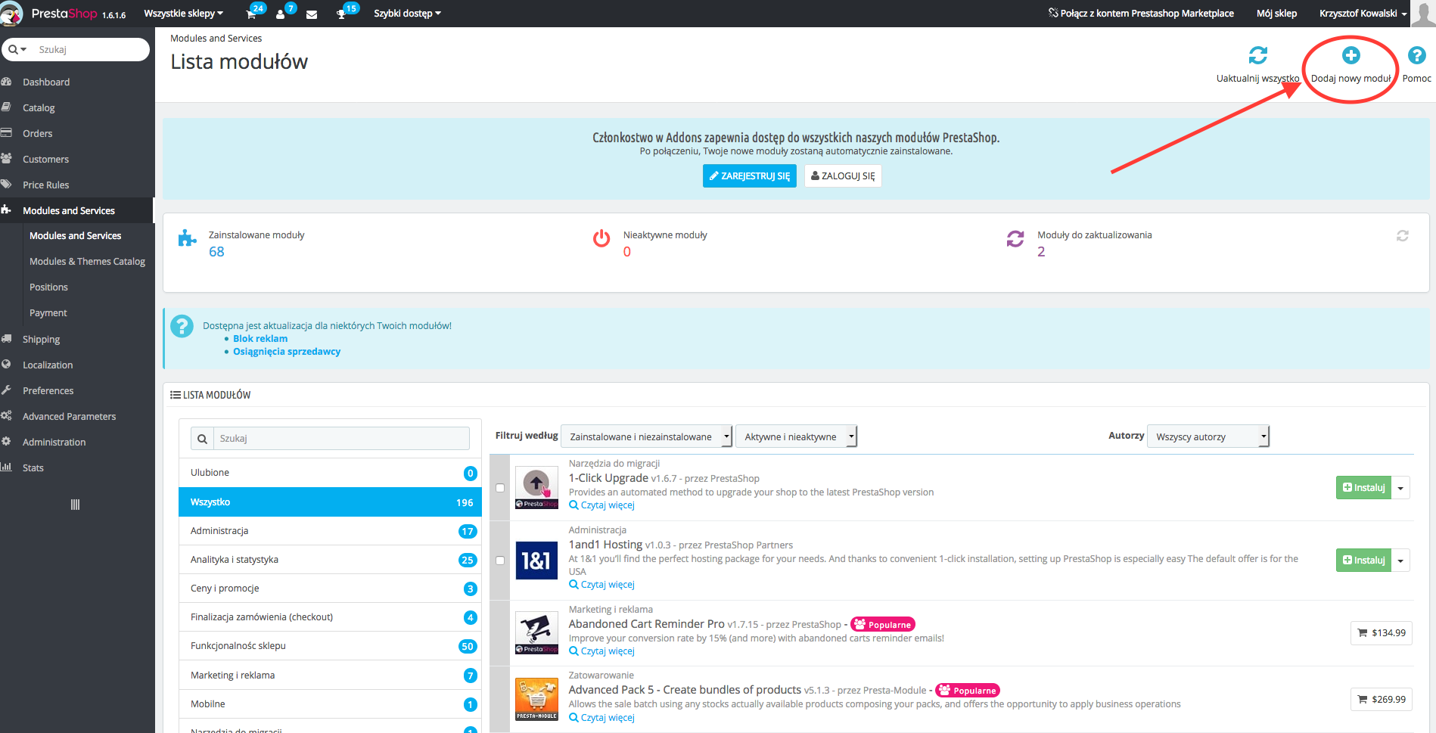Image resolution: width=1436 pixels, height=733 pixels.
Task: Open the Szybki dostęp menu
Action: 407,14
